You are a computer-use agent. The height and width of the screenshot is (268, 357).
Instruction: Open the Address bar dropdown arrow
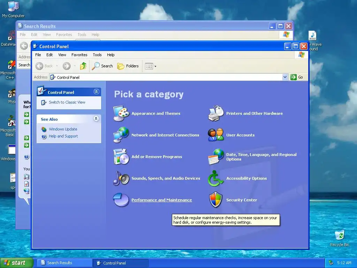[x=285, y=77]
